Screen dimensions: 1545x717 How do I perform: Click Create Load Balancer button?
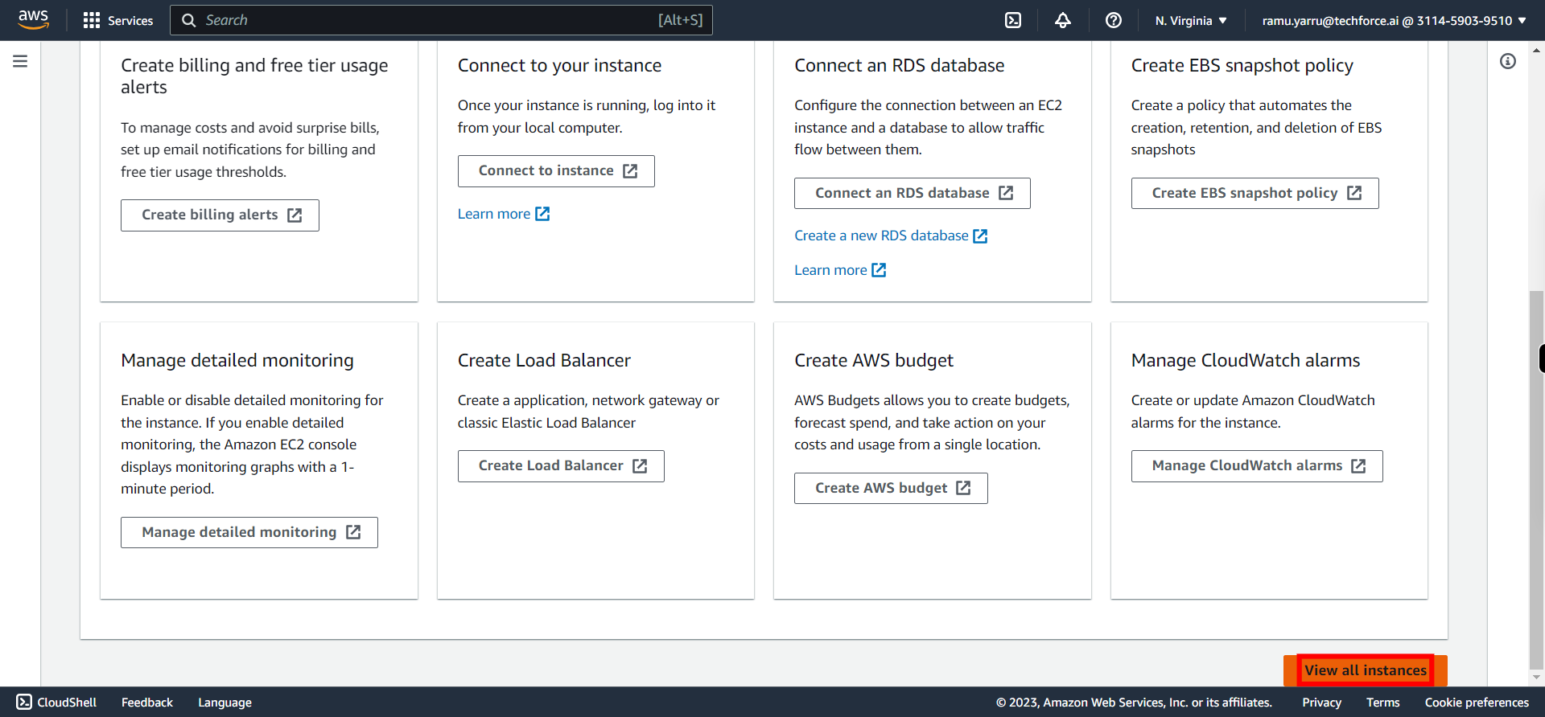point(561,466)
